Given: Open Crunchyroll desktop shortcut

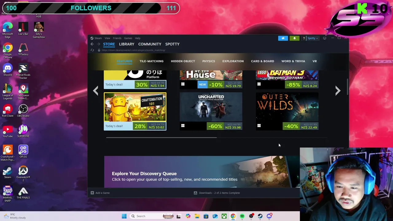Looking at the screenshot, I should click(x=8, y=153).
